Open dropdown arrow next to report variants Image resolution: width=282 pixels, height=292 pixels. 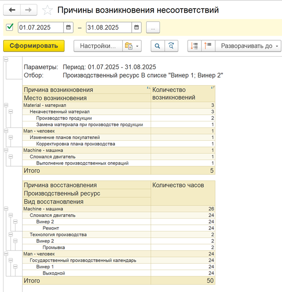[137, 46]
